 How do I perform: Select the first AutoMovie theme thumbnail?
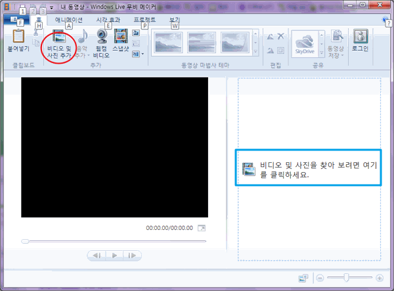pos(168,43)
